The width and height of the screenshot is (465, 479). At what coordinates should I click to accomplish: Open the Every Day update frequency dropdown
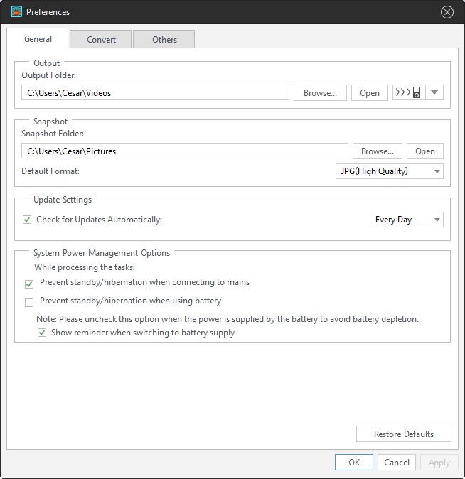click(407, 220)
